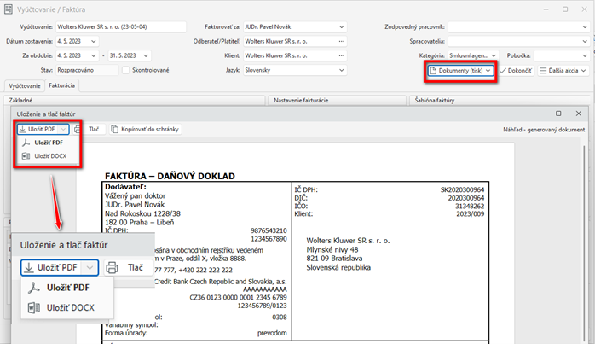Click the ellipsis in the Klient field
This screenshot has height=344, width=595.
341,55
